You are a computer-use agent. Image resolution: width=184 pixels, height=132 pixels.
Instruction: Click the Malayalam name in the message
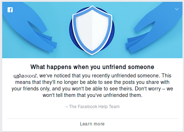[25, 76]
